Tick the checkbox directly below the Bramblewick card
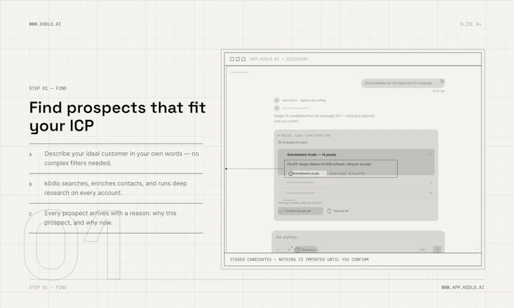This screenshot has height=308, width=514. 281,182
